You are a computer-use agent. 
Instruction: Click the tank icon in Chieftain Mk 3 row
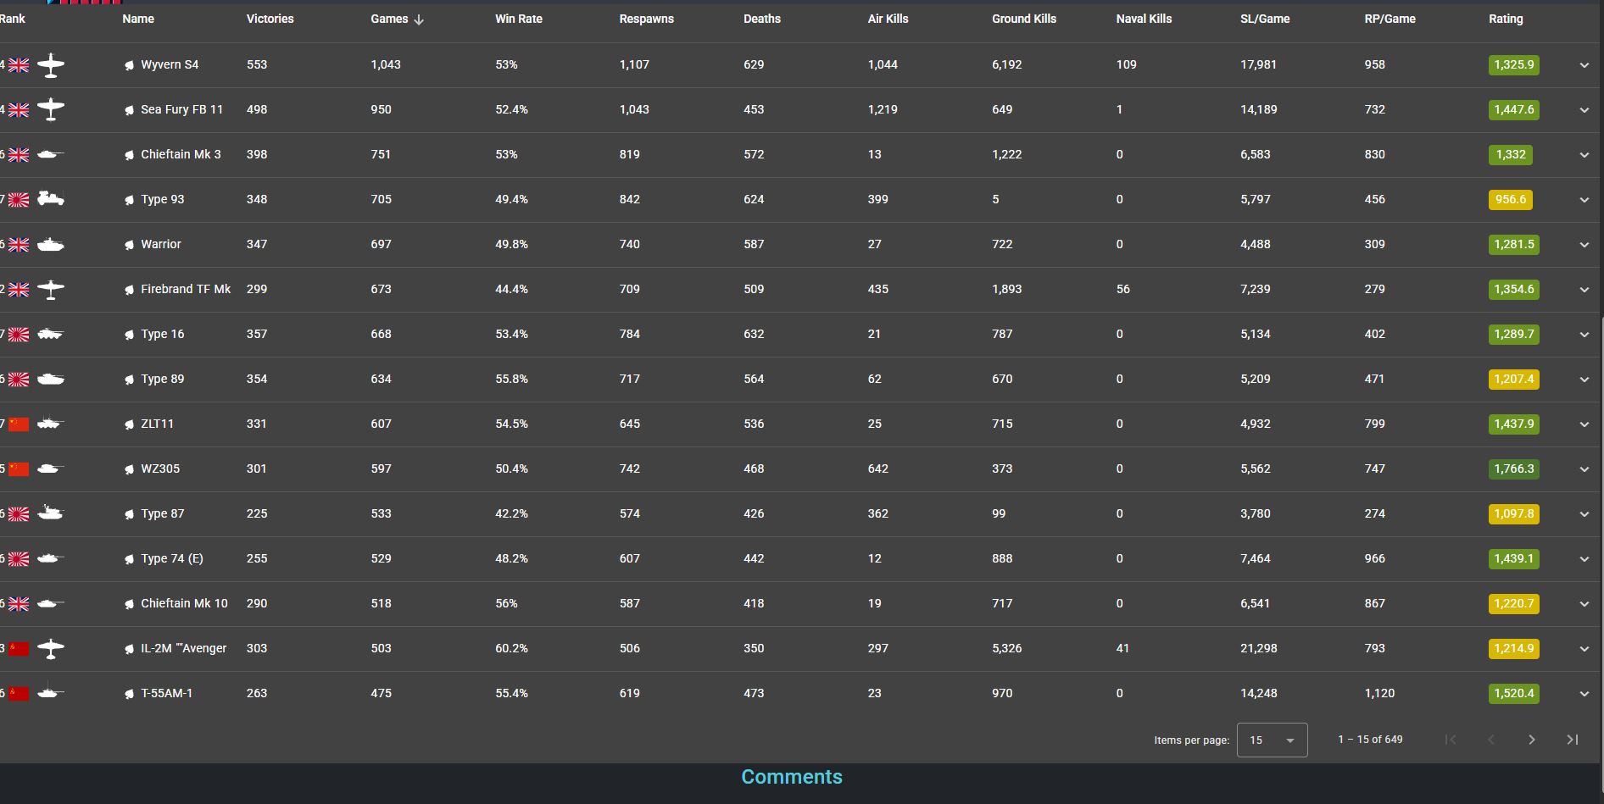[x=51, y=155]
